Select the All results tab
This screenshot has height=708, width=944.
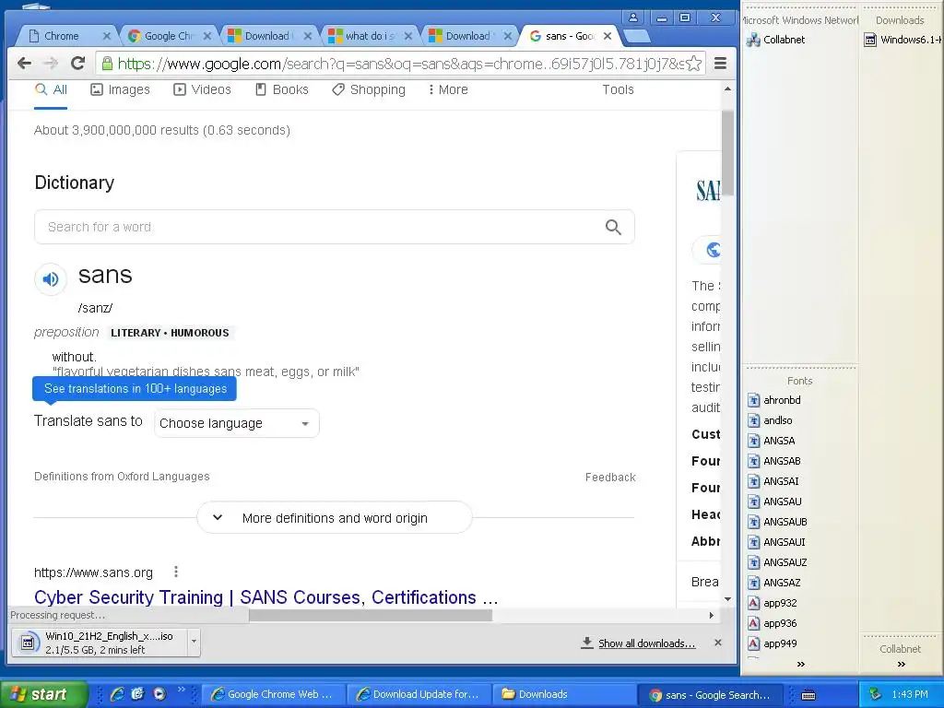[52, 89]
